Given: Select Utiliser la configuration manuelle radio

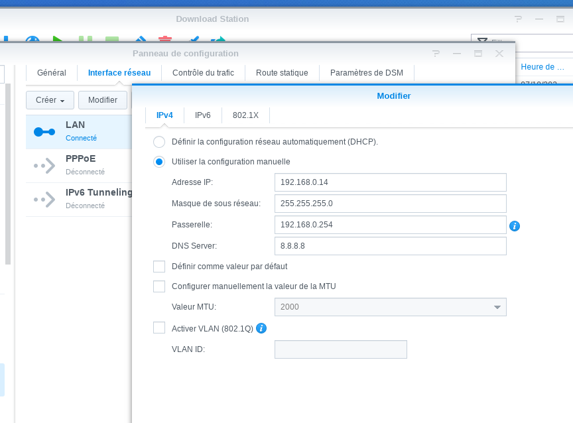Looking at the screenshot, I should click(x=159, y=162).
